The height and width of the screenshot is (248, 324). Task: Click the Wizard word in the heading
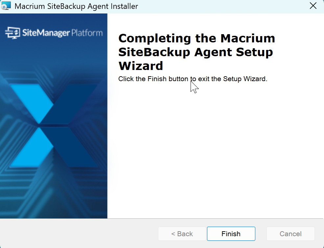pyautogui.click(x=141, y=66)
